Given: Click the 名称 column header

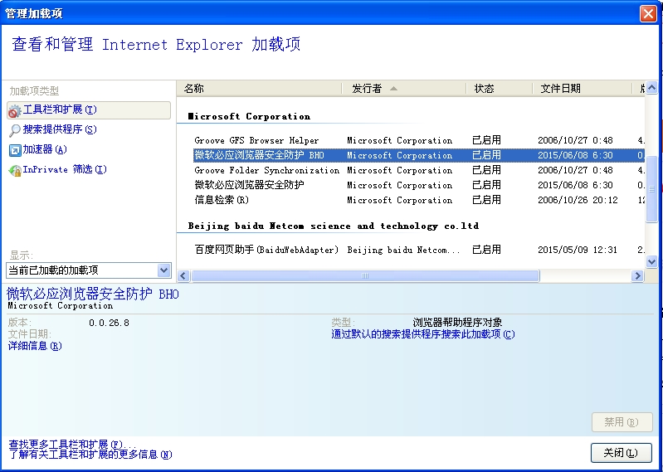Looking at the screenshot, I should [259, 89].
